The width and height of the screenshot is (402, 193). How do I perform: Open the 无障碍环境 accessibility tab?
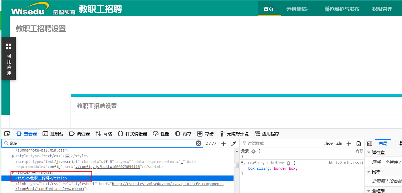tap(234, 134)
